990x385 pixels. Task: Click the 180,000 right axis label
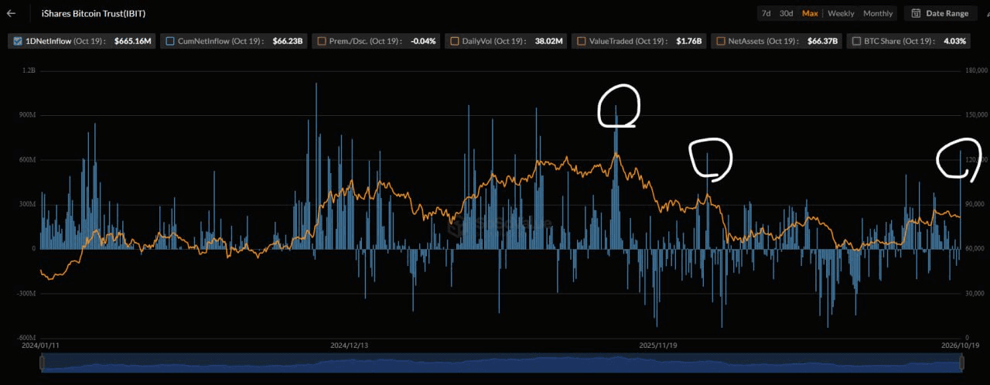pos(976,70)
